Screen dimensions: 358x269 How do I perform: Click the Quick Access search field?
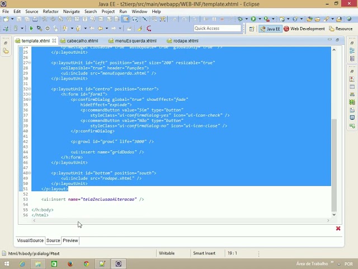[x=218, y=28]
